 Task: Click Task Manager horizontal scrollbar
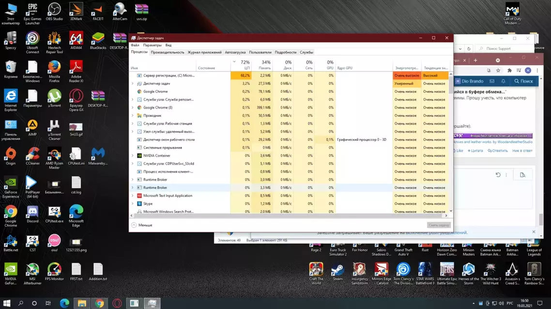[x=289, y=215]
